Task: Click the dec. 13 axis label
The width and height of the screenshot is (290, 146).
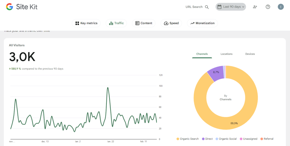Action: [x=45, y=141]
